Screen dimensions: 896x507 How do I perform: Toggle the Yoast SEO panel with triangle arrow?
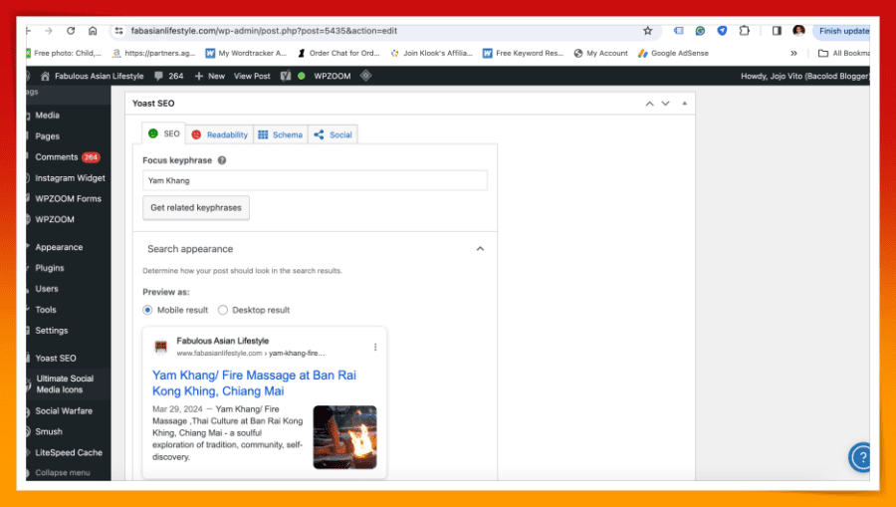[x=682, y=104]
